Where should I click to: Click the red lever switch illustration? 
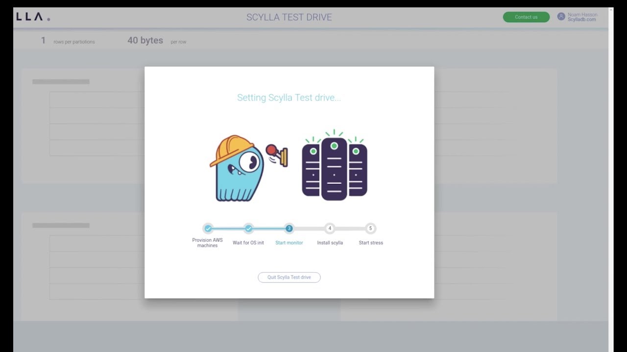click(x=277, y=154)
